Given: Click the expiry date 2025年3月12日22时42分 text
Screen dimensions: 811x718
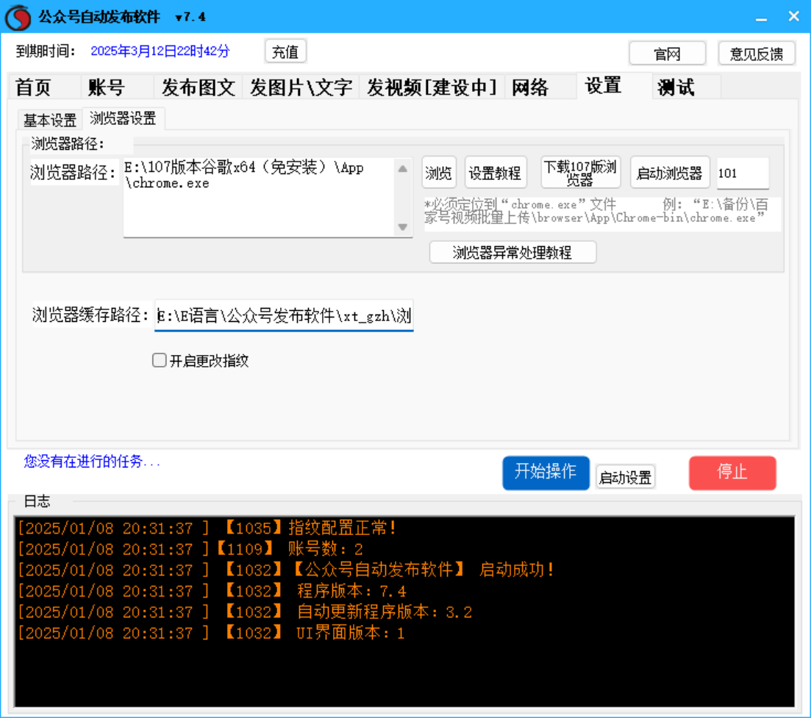Looking at the screenshot, I should (160, 51).
